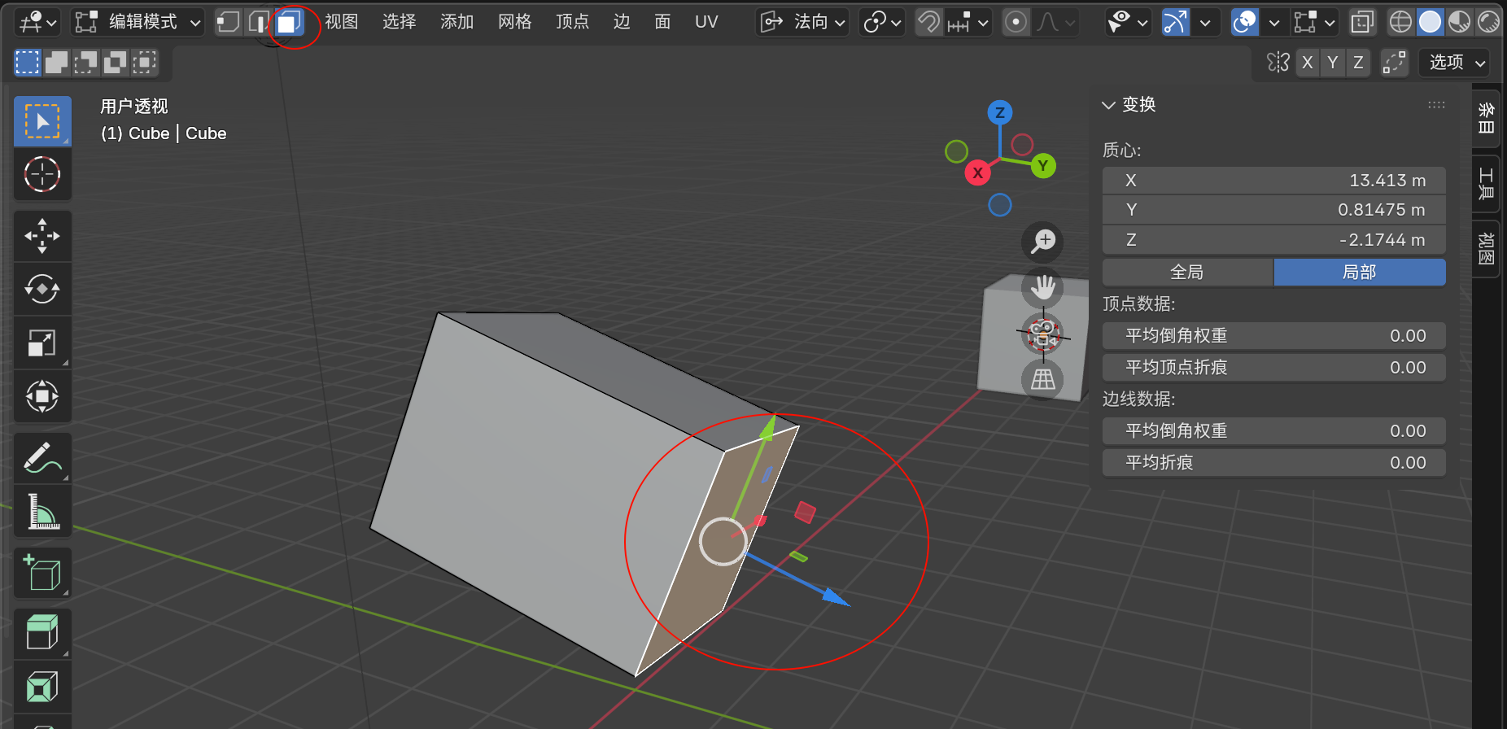Select the Rotate tool
Image resolution: width=1507 pixels, height=729 pixels.
point(42,289)
